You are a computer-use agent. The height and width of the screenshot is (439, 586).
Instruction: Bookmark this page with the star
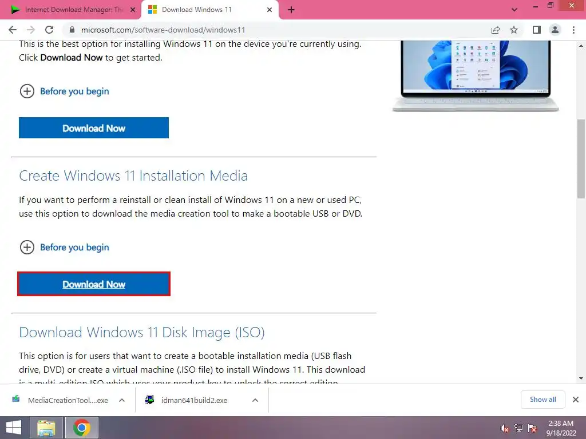click(514, 30)
